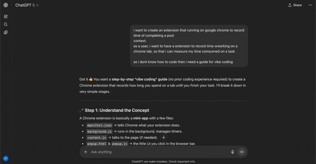Viewport: 316px width, 164px height.
Task: Start dictation with the microphone icon
Action: (x=233, y=152)
